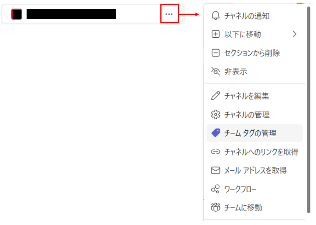Open the channel's three-dot more options
Viewport: 316px width, 225px height.
169,14
